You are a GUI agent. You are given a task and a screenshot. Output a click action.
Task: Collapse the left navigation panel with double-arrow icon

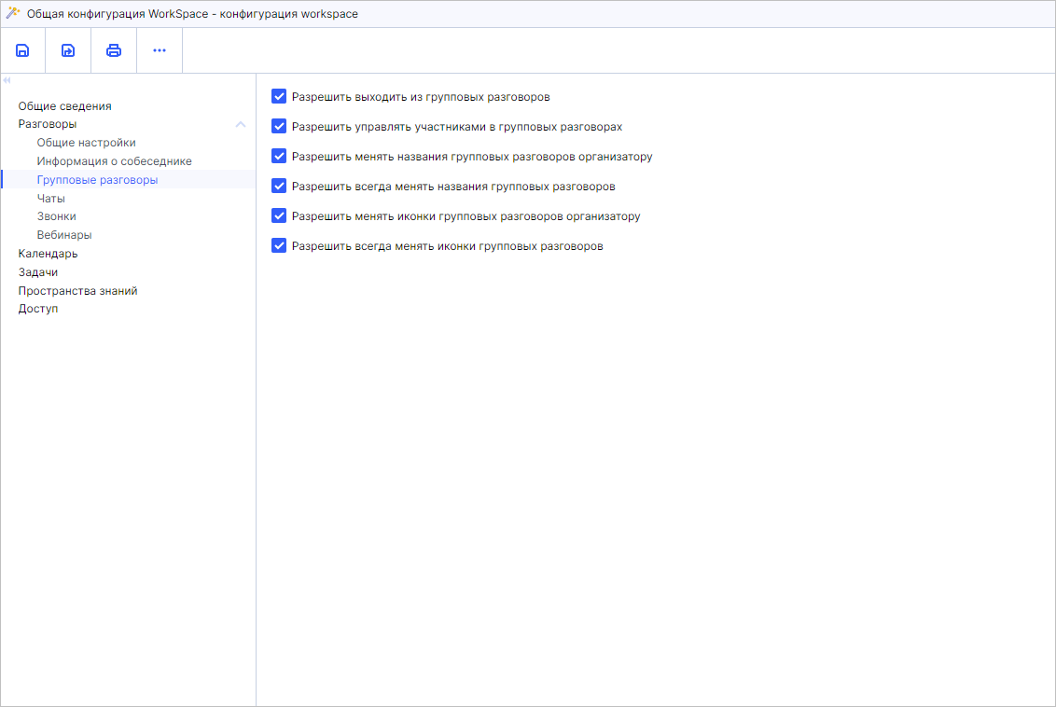coord(7,80)
